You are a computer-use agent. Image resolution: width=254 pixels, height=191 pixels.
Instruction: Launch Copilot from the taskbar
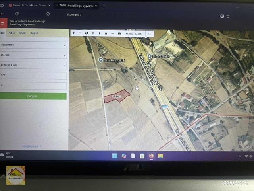pos(124,156)
